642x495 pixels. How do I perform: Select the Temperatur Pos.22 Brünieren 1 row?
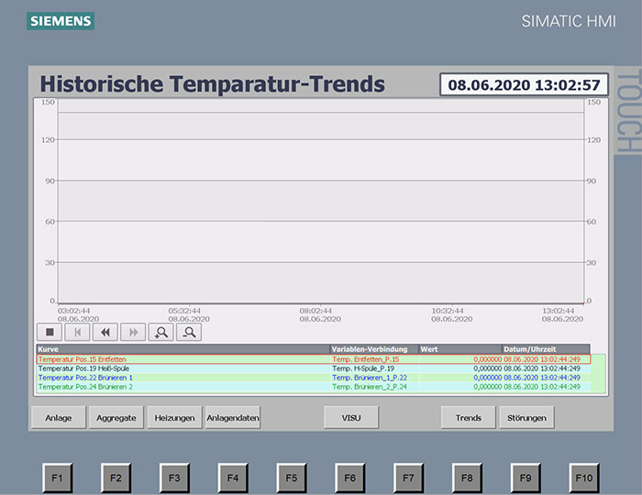point(183,378)
